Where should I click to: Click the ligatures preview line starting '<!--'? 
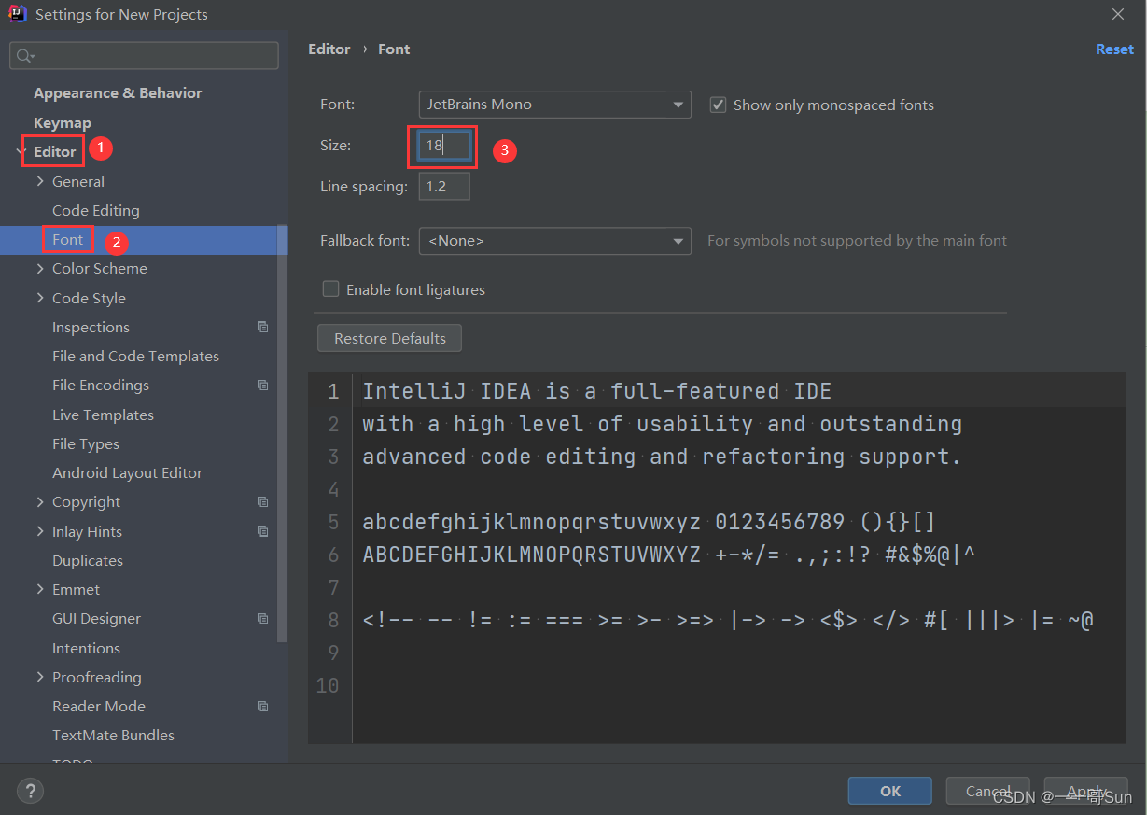(x=728, y=620)
